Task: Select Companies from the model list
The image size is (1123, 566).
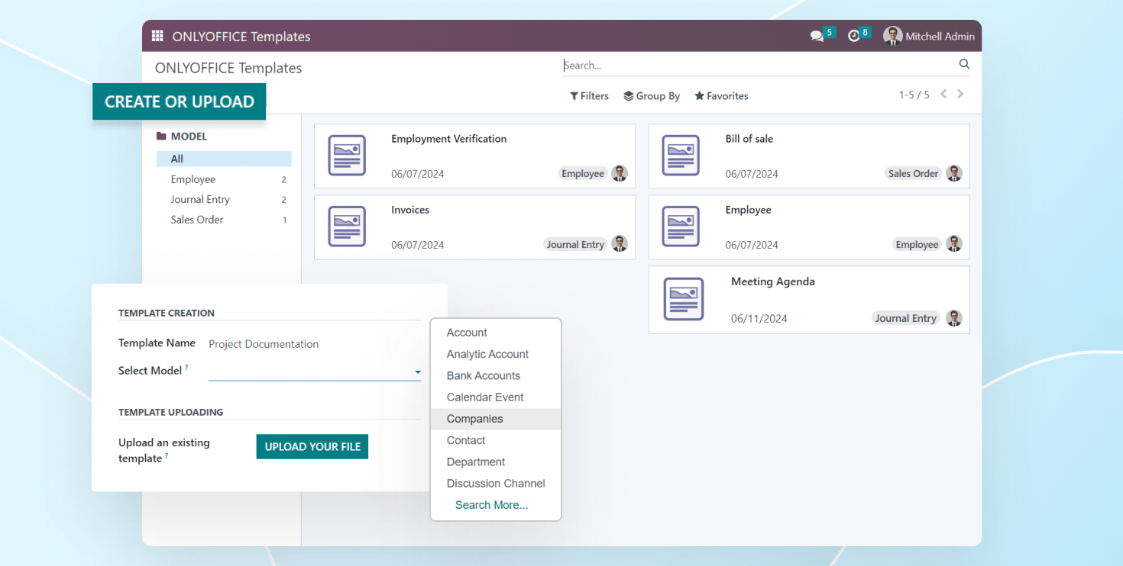Action: (x=474, y=419)
